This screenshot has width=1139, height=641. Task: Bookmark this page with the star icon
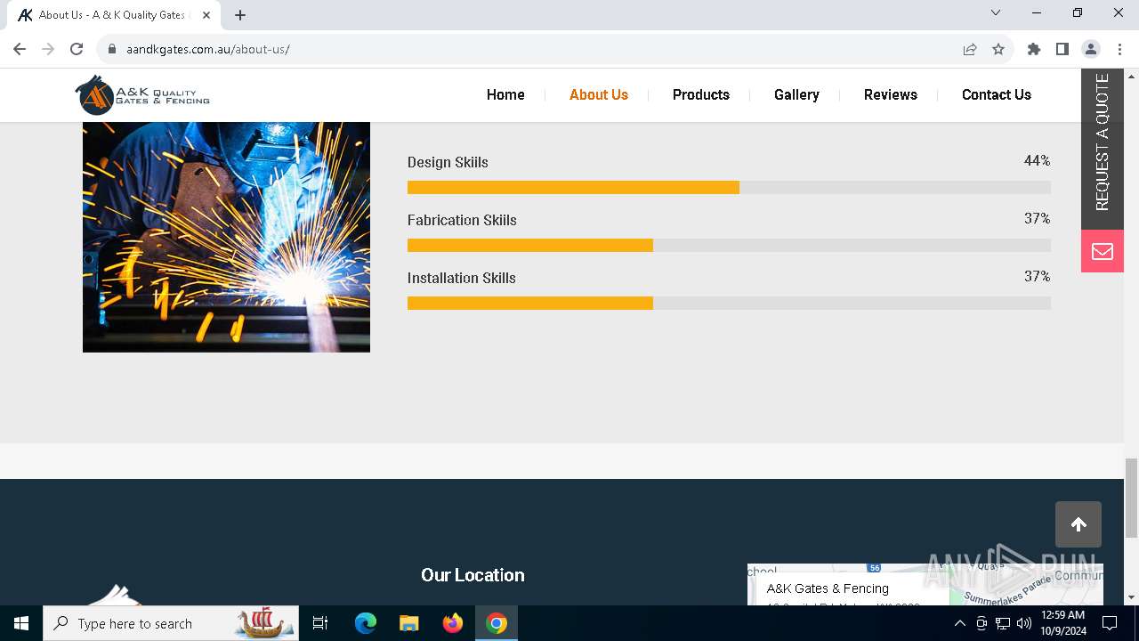(x=998, y=49)
